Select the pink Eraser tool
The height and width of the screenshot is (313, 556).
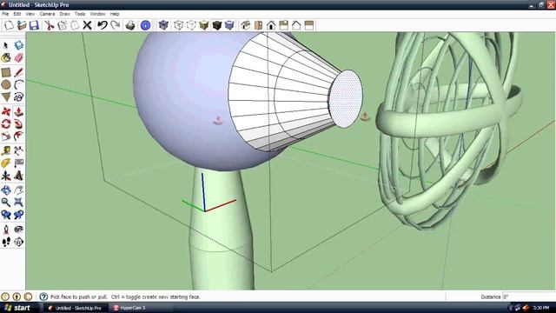coord(19,57)
